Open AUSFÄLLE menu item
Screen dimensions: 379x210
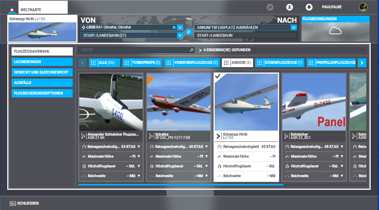click(42, 83)
